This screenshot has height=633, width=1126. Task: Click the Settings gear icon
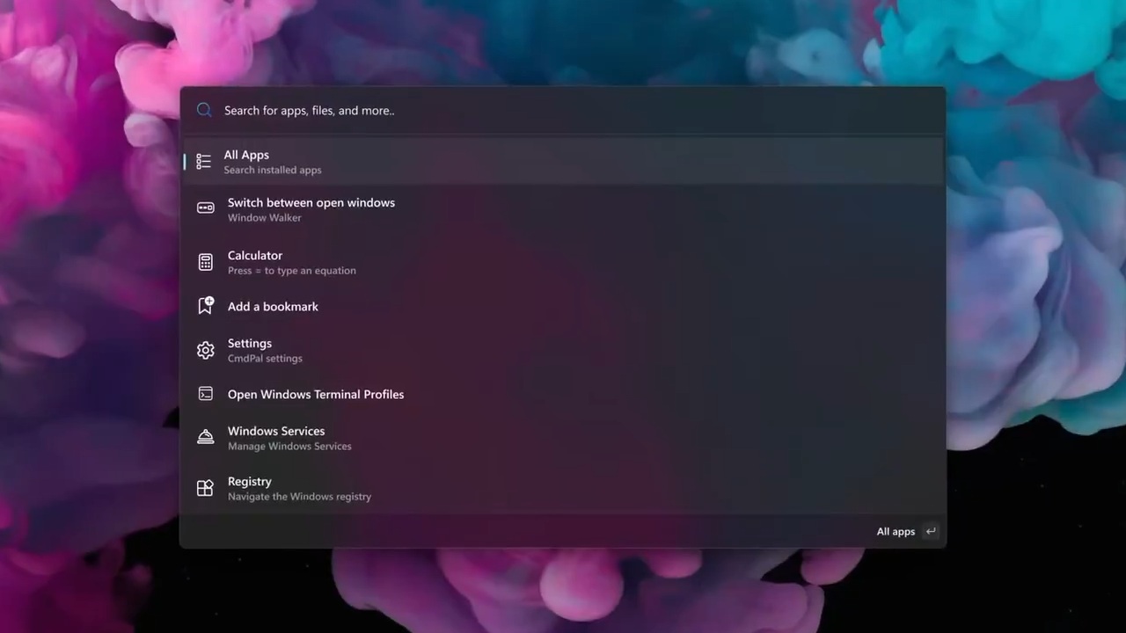point(205,350)
